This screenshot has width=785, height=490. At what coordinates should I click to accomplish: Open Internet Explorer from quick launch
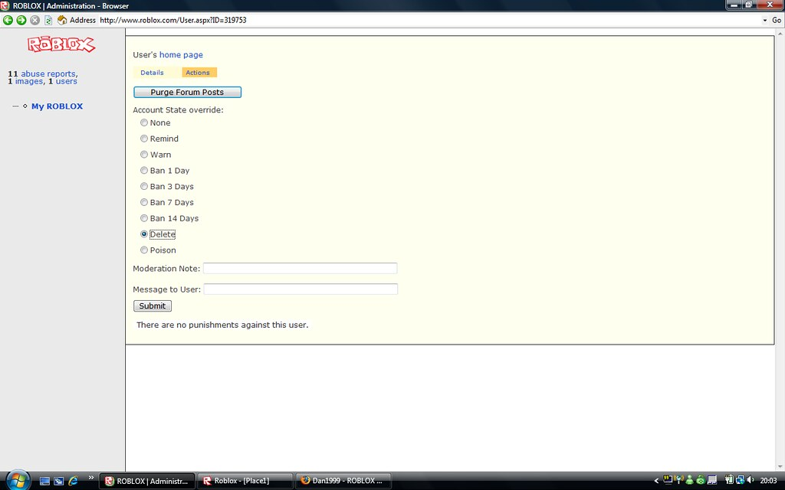[74, 481]
